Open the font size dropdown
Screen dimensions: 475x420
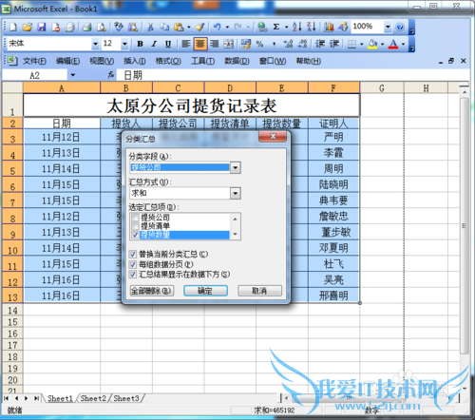point(125,44)
